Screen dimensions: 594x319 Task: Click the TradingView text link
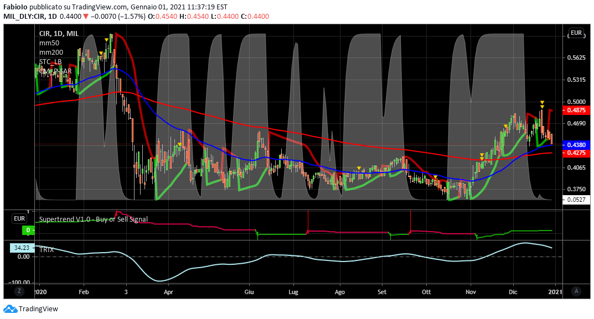coord(38,309)
